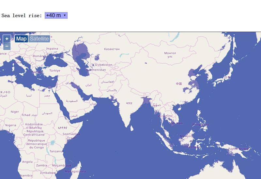This screenshot has height=179, width=261.
Task: Switch to the Satellite view
Action: (39, 39)
